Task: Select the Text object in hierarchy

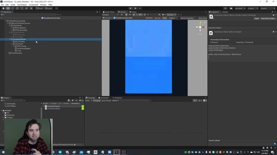Action: 19,51
